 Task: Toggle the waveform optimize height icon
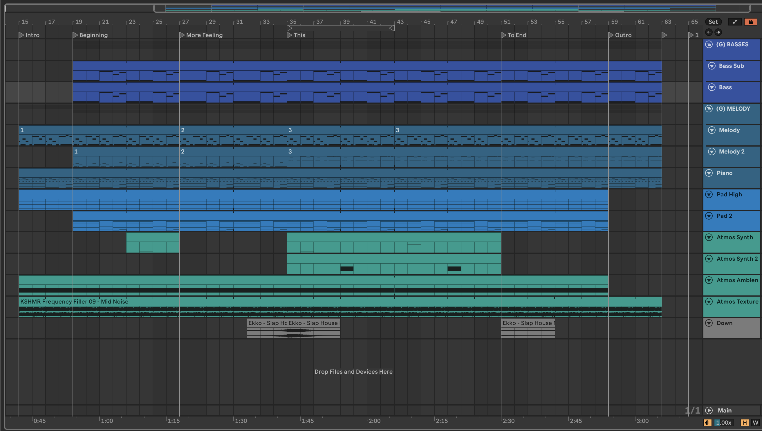[707, 422]
